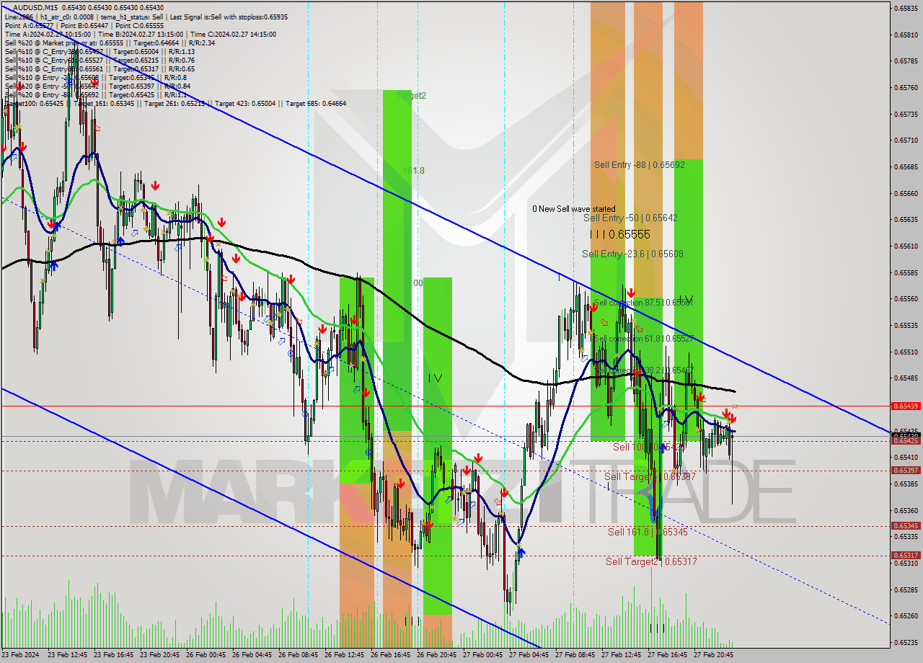Viewport: 923px width, 663px height.
Task: Click the 0.65660 price axis value
Action: [906, 193]
